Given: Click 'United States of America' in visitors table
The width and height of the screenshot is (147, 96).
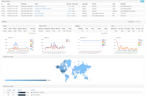Looking at the screenshot, I should coord(38,93).
